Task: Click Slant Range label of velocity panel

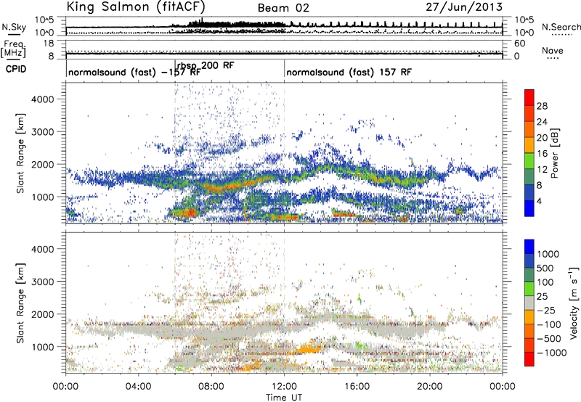Action: pos(20,303)
